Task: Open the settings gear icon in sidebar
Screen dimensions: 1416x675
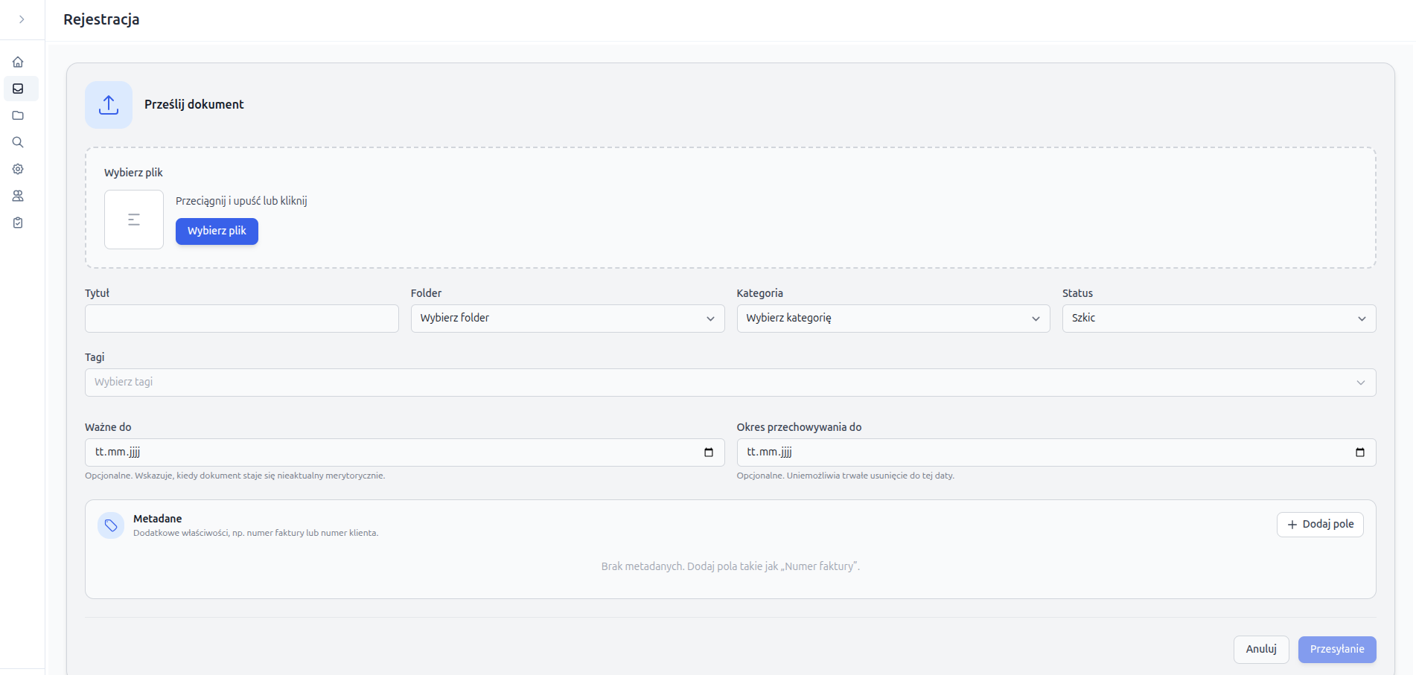Action: (18, 169)
